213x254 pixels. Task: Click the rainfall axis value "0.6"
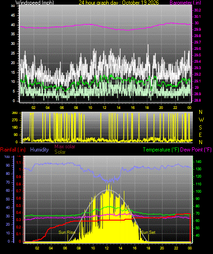click(x=19, y=199)
